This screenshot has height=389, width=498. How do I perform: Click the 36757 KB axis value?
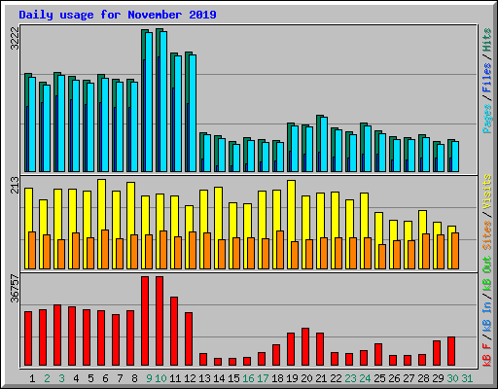click(x=15, y=288)
